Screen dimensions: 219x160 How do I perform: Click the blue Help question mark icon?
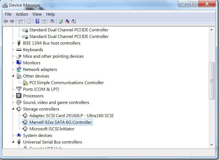click(x=37, y=21)
